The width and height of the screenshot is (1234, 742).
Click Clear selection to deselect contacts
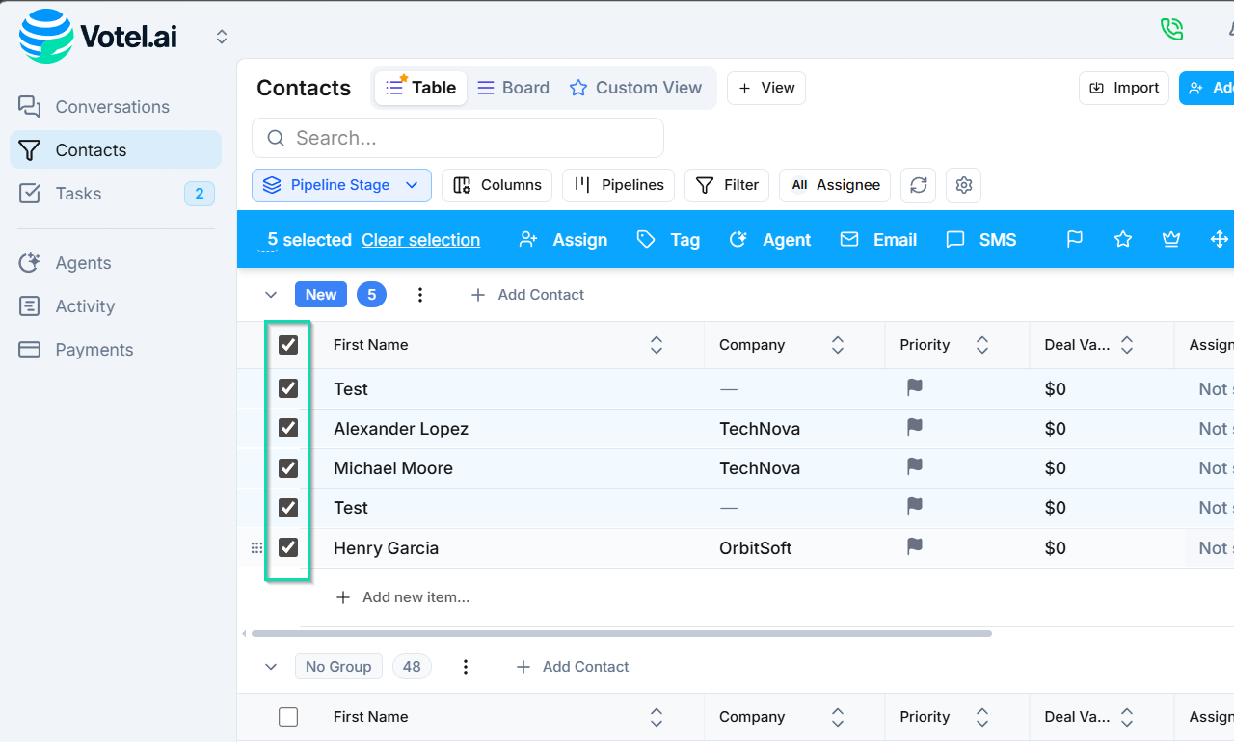tap(420, 240)
